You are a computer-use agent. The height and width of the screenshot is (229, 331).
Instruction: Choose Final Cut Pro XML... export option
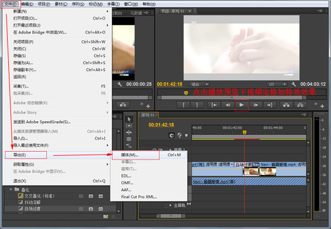pyautogui.click(x=149, y=197)
